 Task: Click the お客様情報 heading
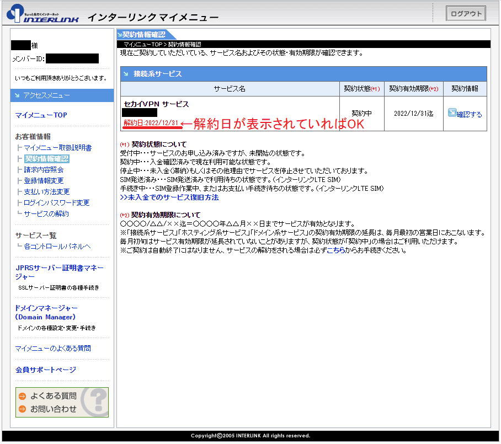pos(33,137)
